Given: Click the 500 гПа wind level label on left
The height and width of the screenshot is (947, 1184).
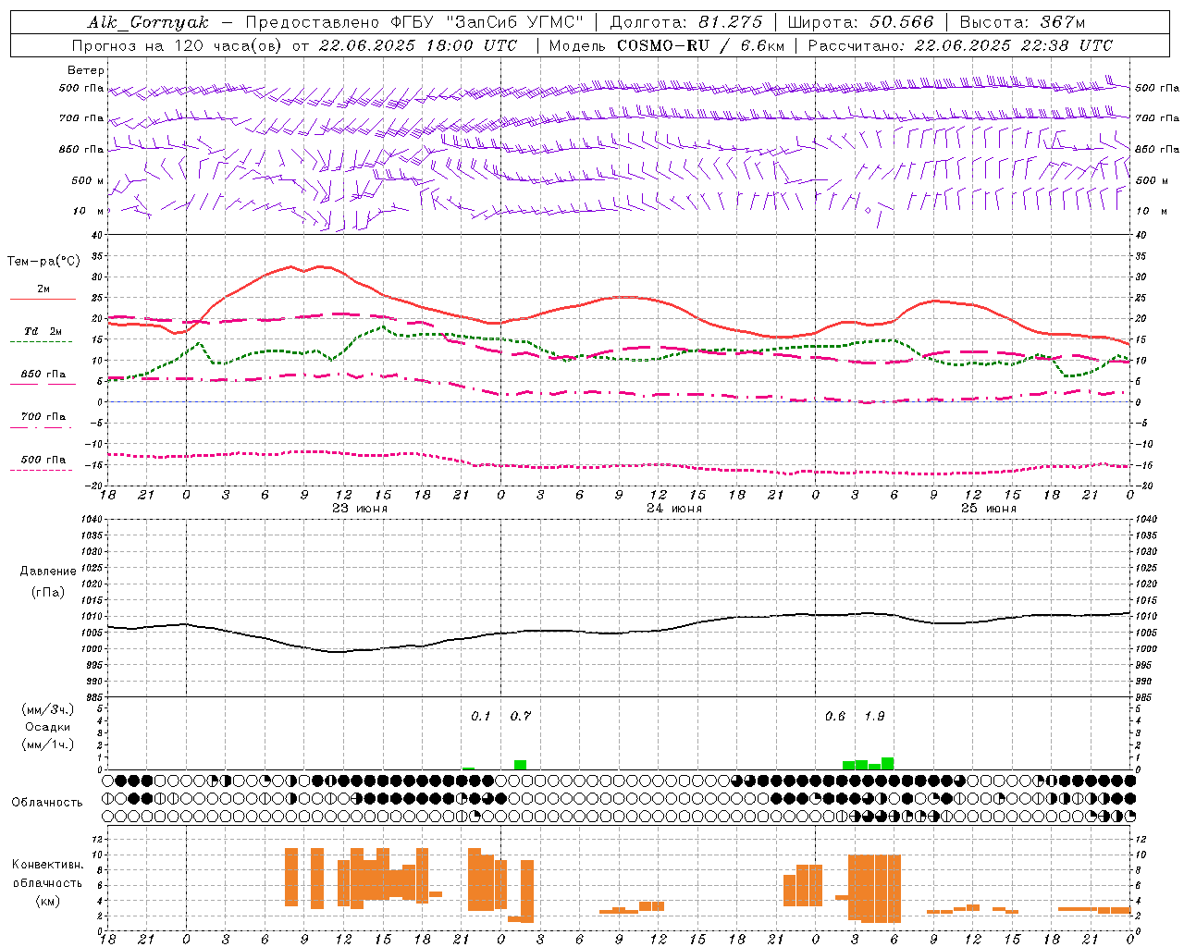Looking at the screenshot, I should (x=81, y=89).
